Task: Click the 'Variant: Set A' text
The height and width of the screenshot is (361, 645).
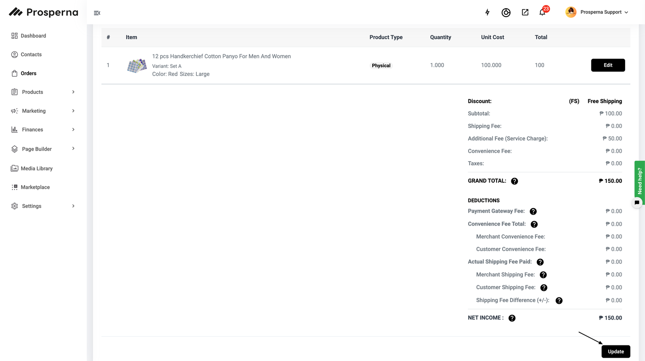Action: [x=167, y=66]
